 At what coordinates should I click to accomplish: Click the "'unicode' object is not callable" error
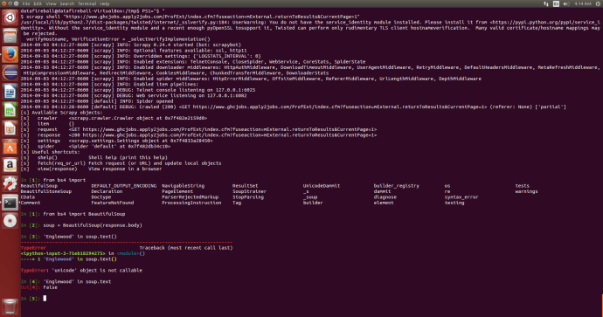pos(97,270)
